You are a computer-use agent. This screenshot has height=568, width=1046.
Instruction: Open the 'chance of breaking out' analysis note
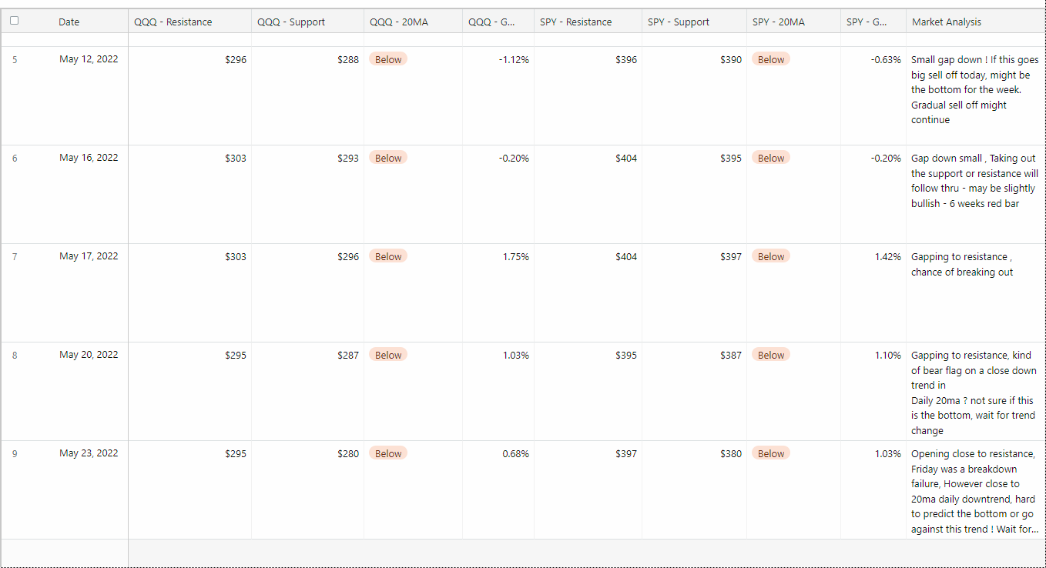[x=963, y=264]
